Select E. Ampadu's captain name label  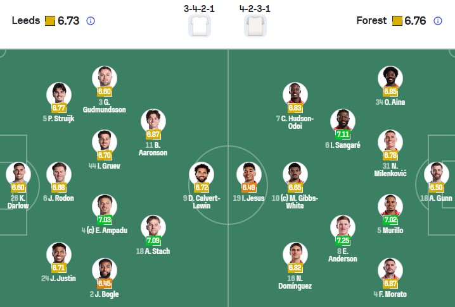tap(105, 231)
